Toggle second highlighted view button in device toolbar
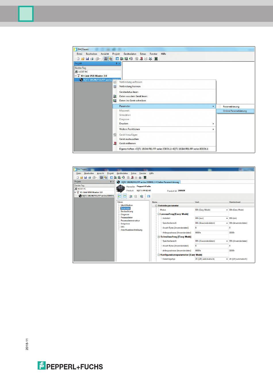 125,196
